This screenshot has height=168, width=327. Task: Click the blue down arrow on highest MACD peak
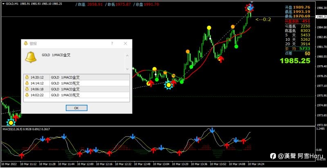click(212, 130)
